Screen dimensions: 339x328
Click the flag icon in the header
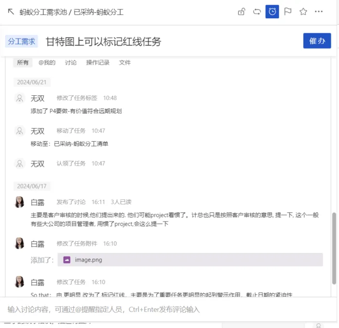pyautogui.click(x=288, y=12)
